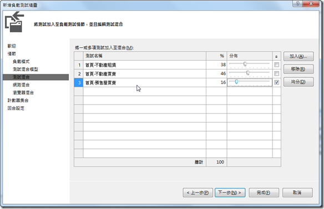Click row header number 2

coord(79,74)
